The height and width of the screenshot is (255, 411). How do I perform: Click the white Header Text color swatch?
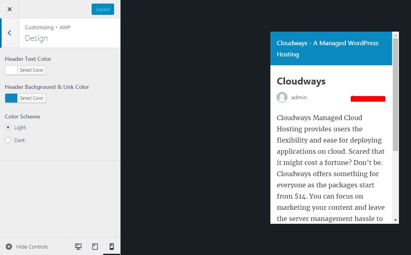pos(11,70)
